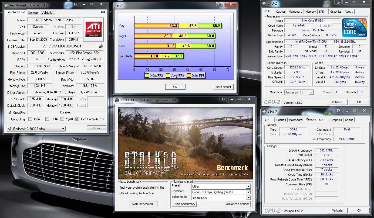Image resolution: width=374 pixels, height=218 pixels.
Task: Click the camera screenshot icon in GPU-Z
Action: click(x=103, y=12)
